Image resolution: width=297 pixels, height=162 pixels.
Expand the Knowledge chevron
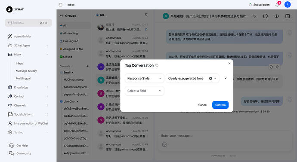[x=47, y=87]
